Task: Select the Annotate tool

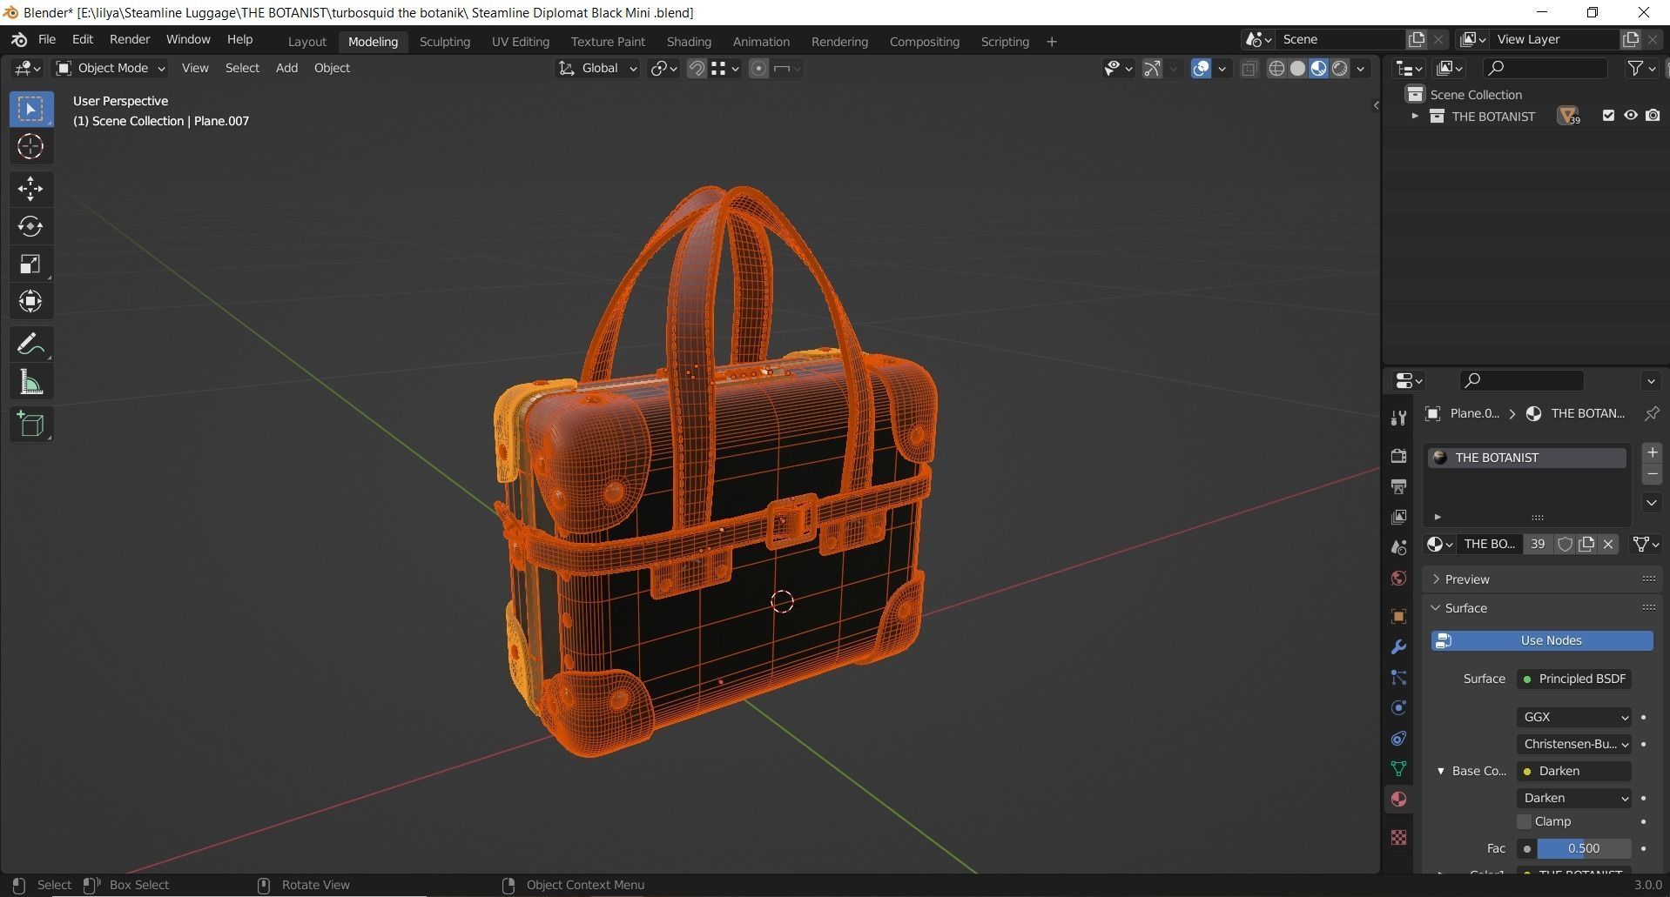Action: tap(30, 345)
